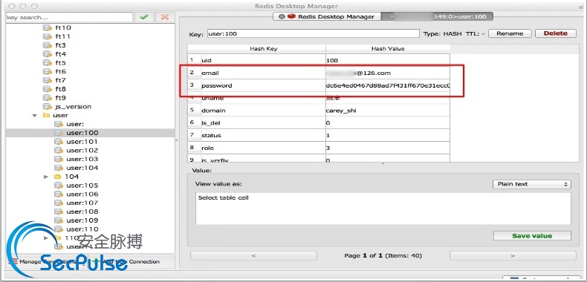Click the value text area
587x282 pixels.
383,209
